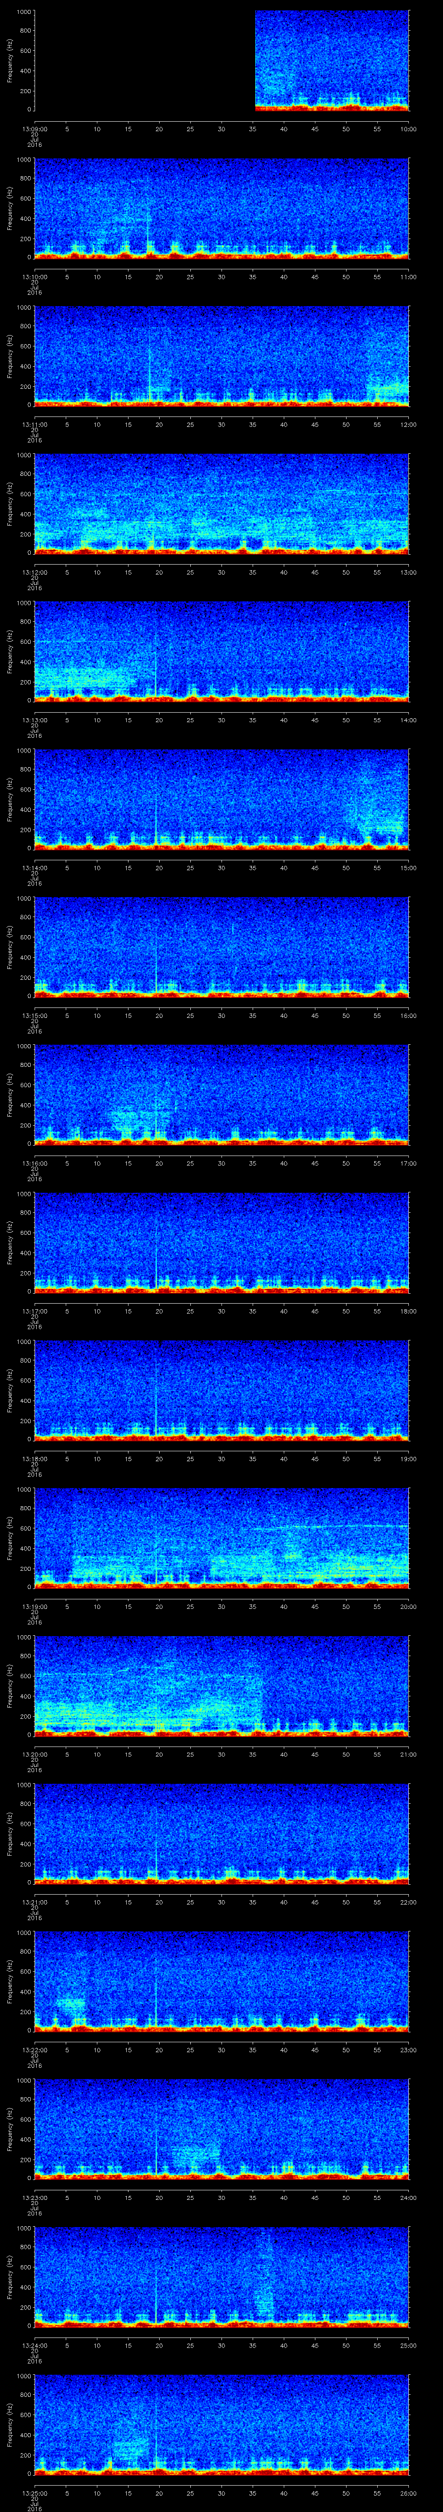The width and height of the screenshot is (443, 2512).
Task: Click the '13:15:00' time axis label
Action: (34, 1015)
